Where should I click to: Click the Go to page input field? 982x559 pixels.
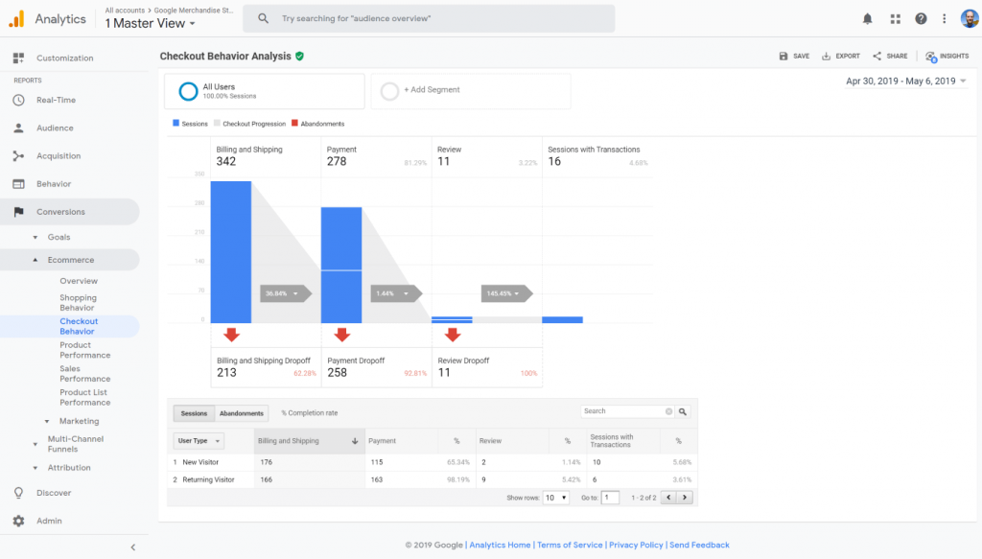point(611,497)
